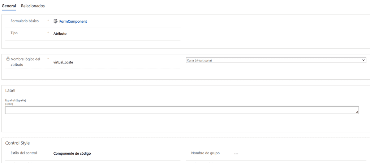Switch to the General tab
The width and height of the screenshot is (370, 163).
9,6
